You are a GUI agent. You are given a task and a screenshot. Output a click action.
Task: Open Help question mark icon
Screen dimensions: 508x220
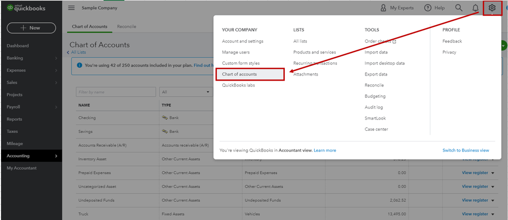point(428,8)
